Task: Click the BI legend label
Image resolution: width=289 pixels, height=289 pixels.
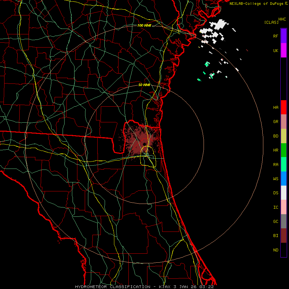Action: [x=276, y=236]
